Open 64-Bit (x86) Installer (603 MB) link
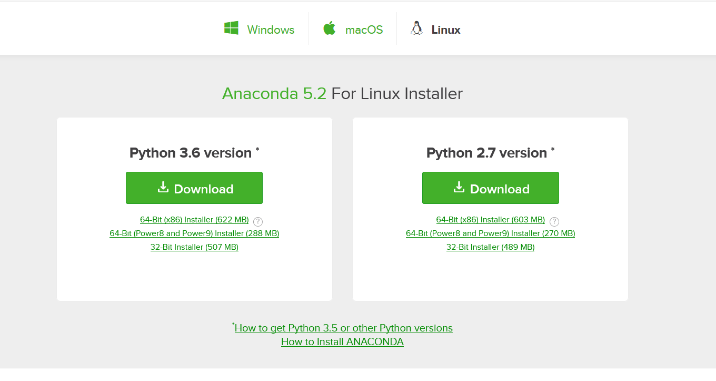This screenshot has height=381, width=716. pos(490,220)
